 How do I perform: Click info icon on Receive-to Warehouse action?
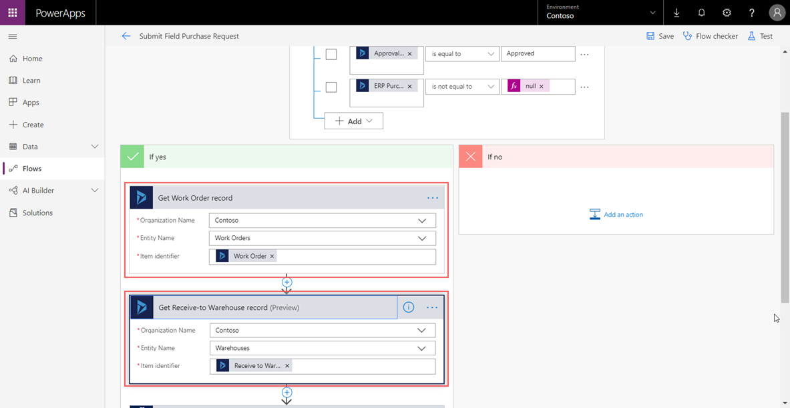[409, 307]
